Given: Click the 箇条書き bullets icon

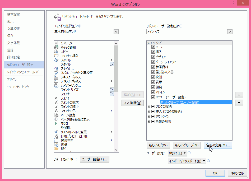Looking at the screenshot, I should [x=56, y=140].
